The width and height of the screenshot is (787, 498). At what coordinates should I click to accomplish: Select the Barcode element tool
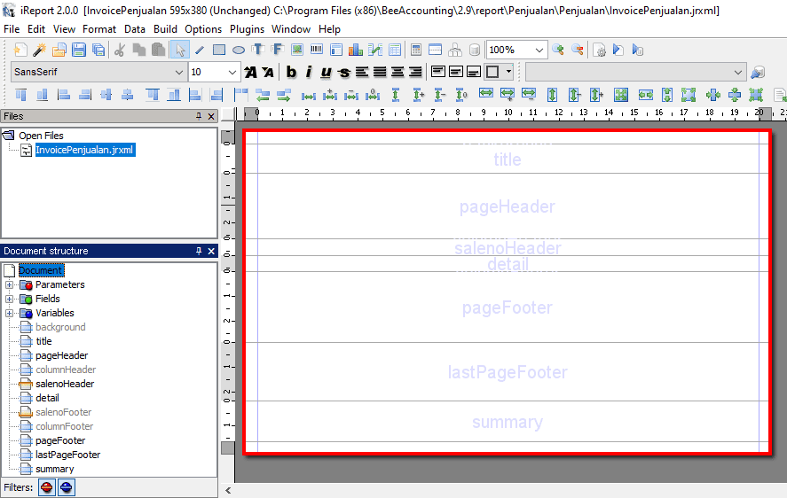316,50
